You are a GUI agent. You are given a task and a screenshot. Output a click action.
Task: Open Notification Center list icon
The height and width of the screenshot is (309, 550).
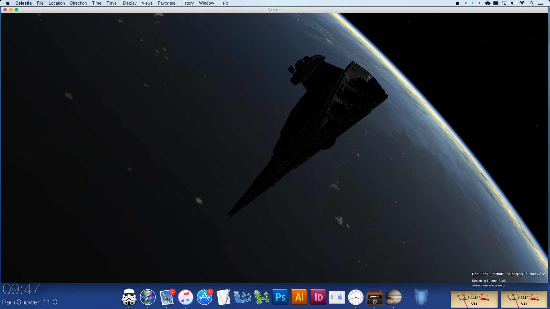pyautogui.click(x=541, y=3)
